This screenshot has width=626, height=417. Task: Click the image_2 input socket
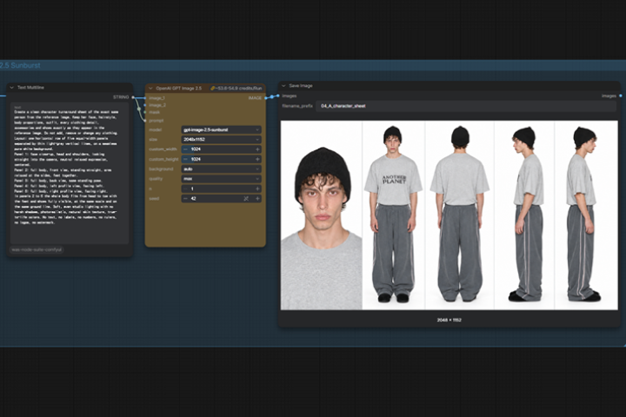click(x=145, y=105)
